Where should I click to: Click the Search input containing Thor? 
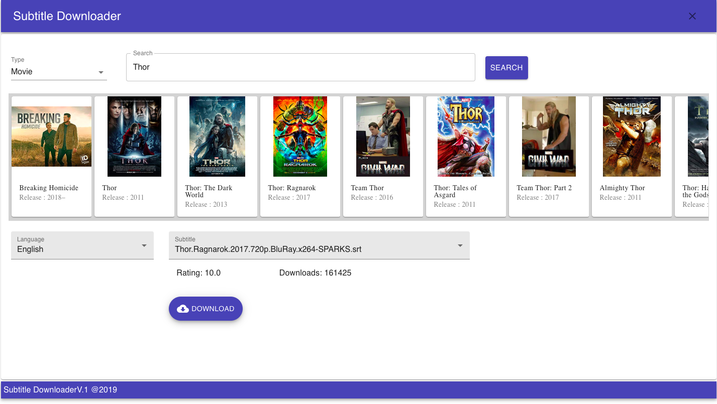point(300,67)
